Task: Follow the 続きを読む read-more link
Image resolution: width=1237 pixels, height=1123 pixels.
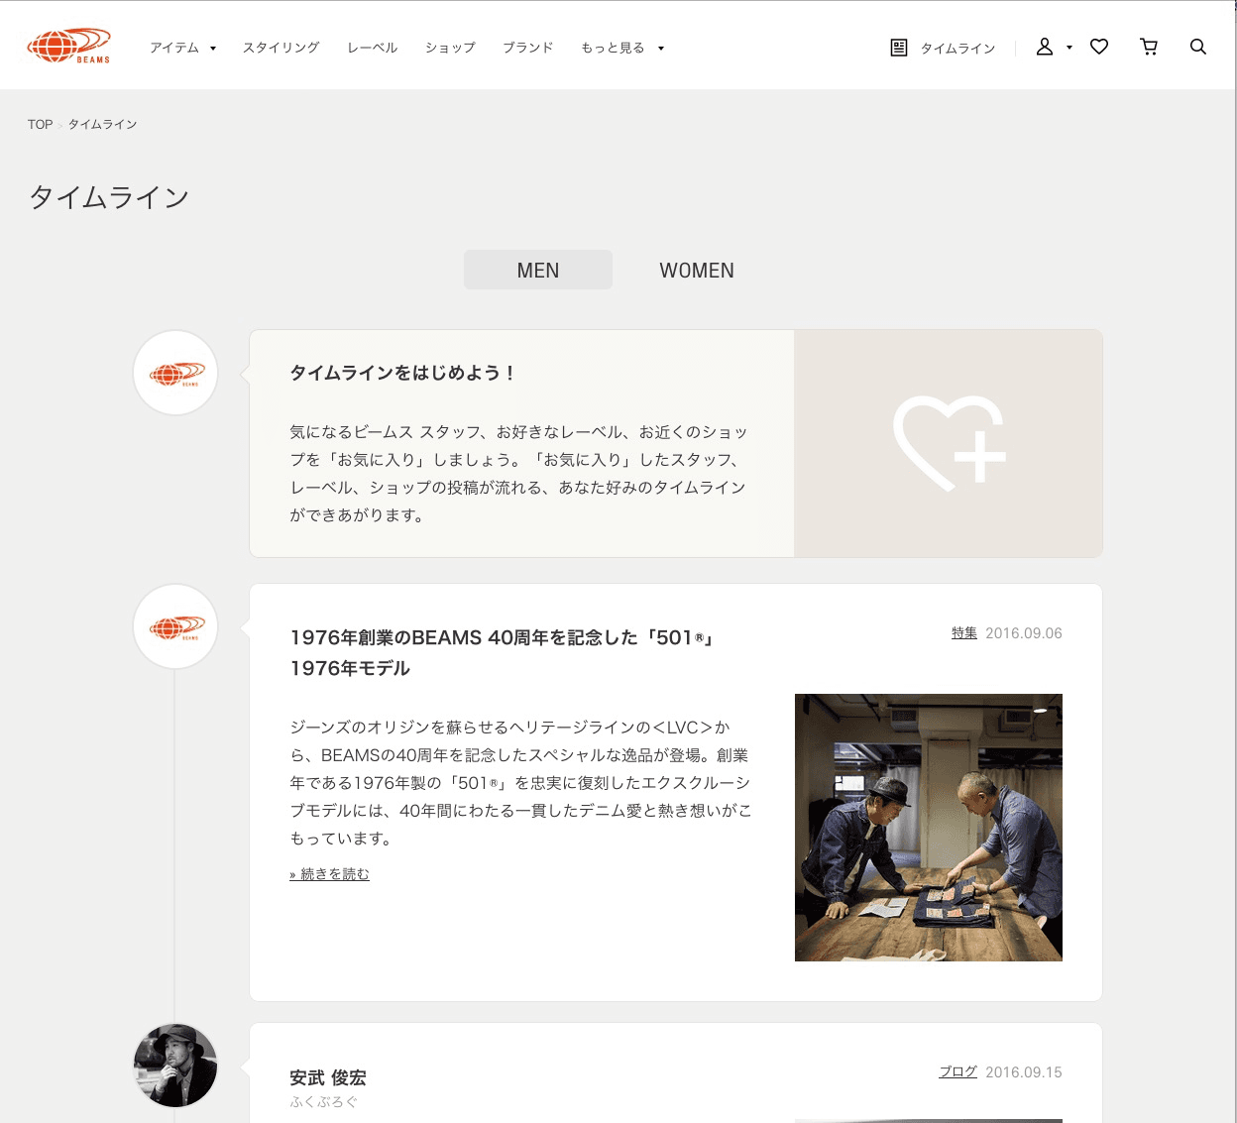Action: click(329, 874)
